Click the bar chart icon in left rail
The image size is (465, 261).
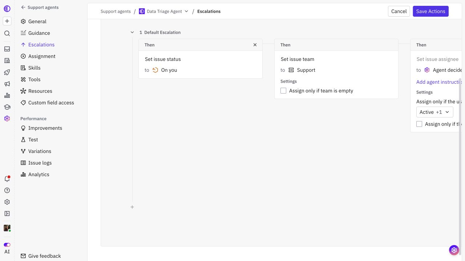click(7, 95)
